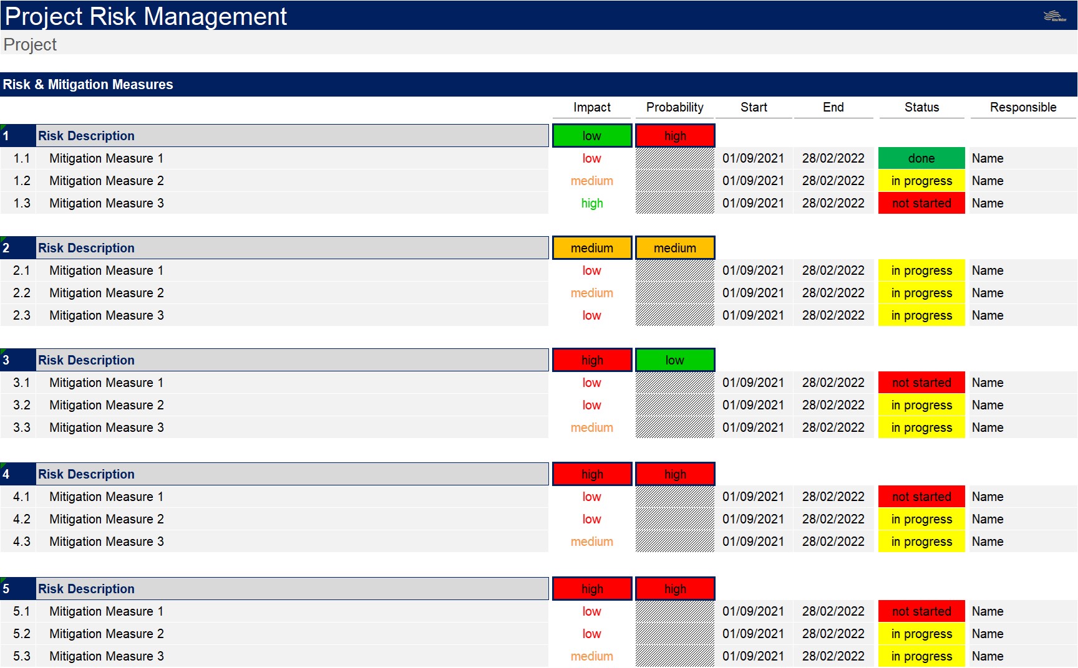Click Risk Description title of risk 4
The width and height of the screenshot is (1078, 668).
86,474
